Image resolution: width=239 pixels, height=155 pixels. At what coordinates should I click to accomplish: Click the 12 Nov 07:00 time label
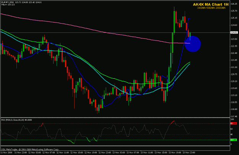pyautogui.click(x=49, y=152)
